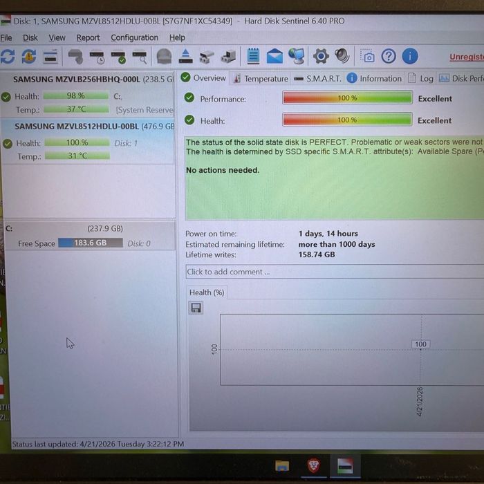
Task: Switch to the Temperature tab
Action: (261, 79)
